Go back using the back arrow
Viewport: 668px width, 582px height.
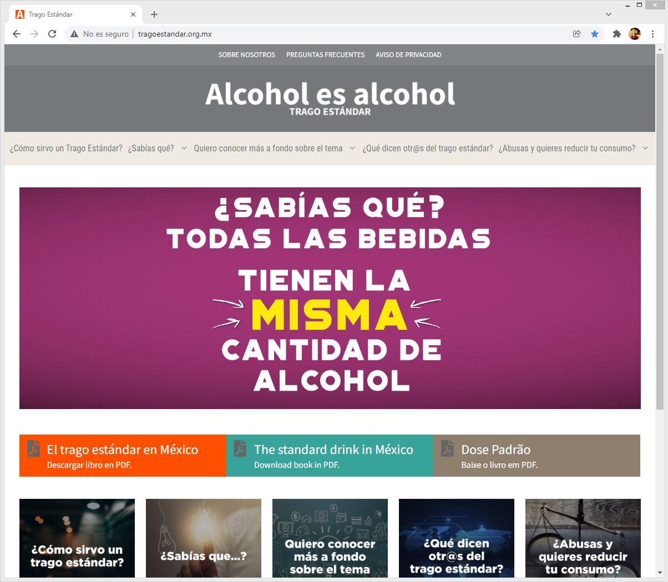(17, 34)
